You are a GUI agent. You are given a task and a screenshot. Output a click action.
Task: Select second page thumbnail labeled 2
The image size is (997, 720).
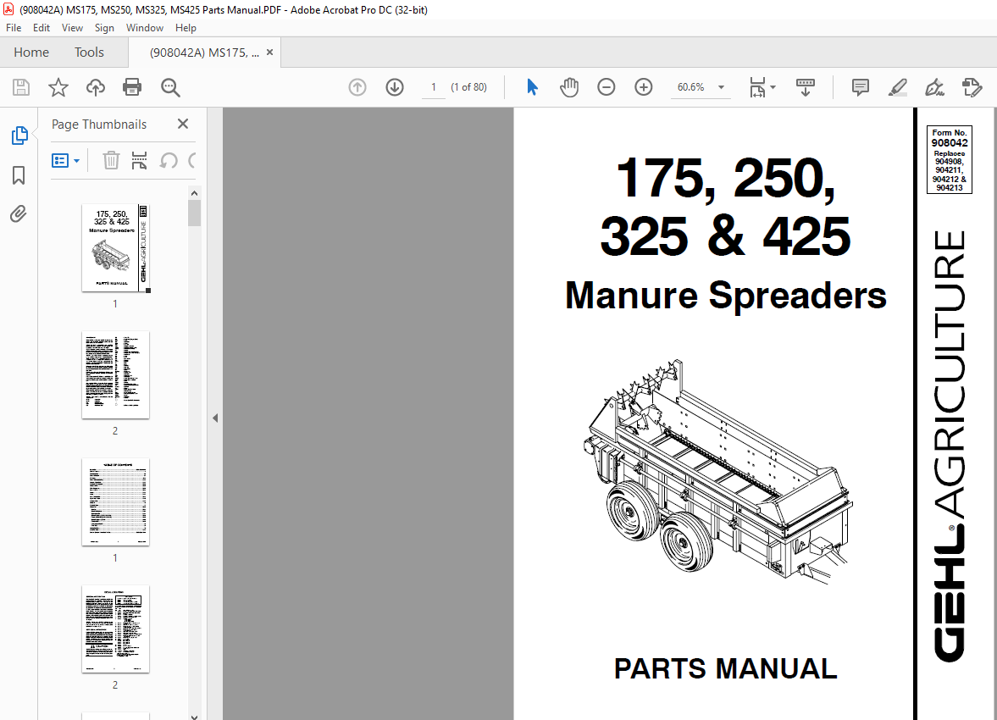(116, 375)
